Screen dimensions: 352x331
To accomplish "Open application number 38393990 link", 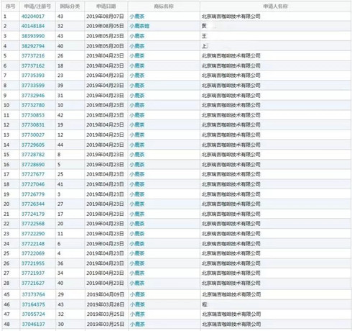I will (x=33, y=36).
